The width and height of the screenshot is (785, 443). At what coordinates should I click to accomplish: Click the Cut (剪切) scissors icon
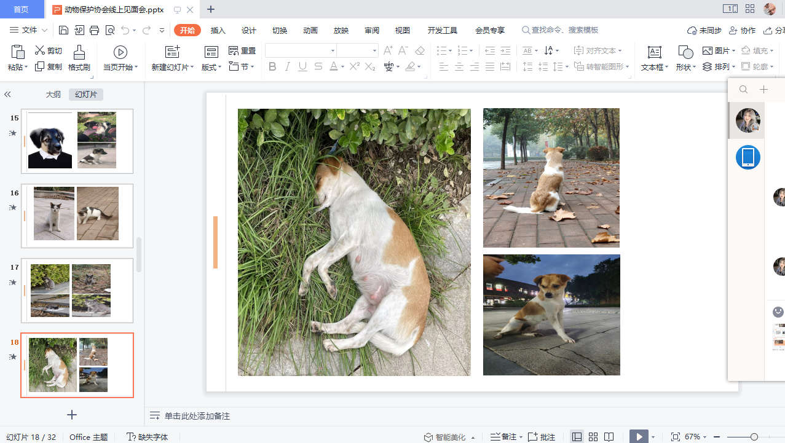click(x=41, y=51)
